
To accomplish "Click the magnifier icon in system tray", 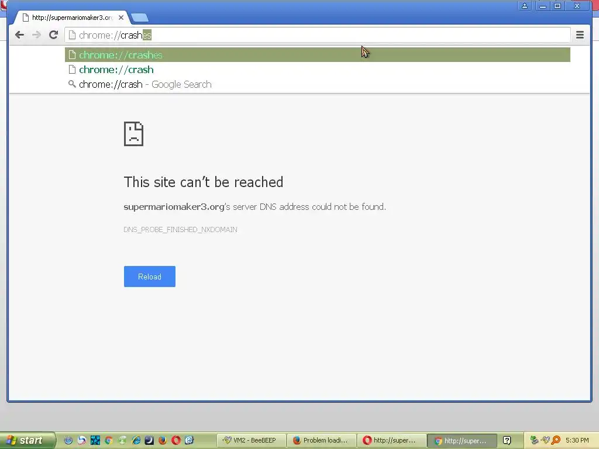I will coord(556,440).
